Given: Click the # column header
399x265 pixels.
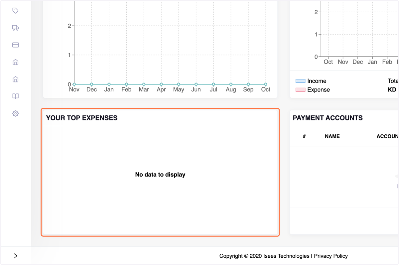Looking at the screenshot, I should point(304,136).
